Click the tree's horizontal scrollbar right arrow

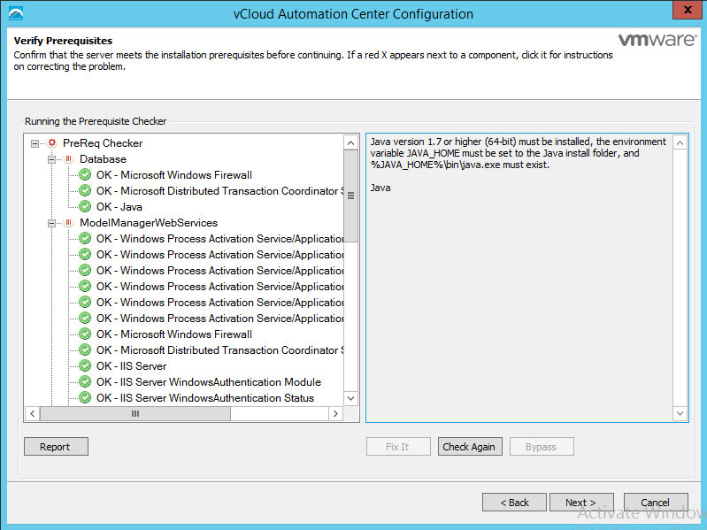tap(335, 413)
